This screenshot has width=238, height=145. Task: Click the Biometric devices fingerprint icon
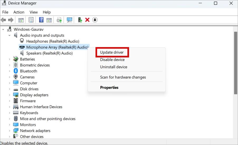16,65
